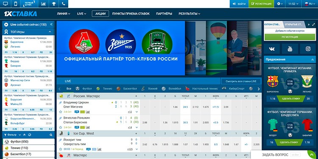Click green РЕГИСТРАЦИЯ button in coupon panel
This screenshot has width=318, height=159.
tap(290, 37)
